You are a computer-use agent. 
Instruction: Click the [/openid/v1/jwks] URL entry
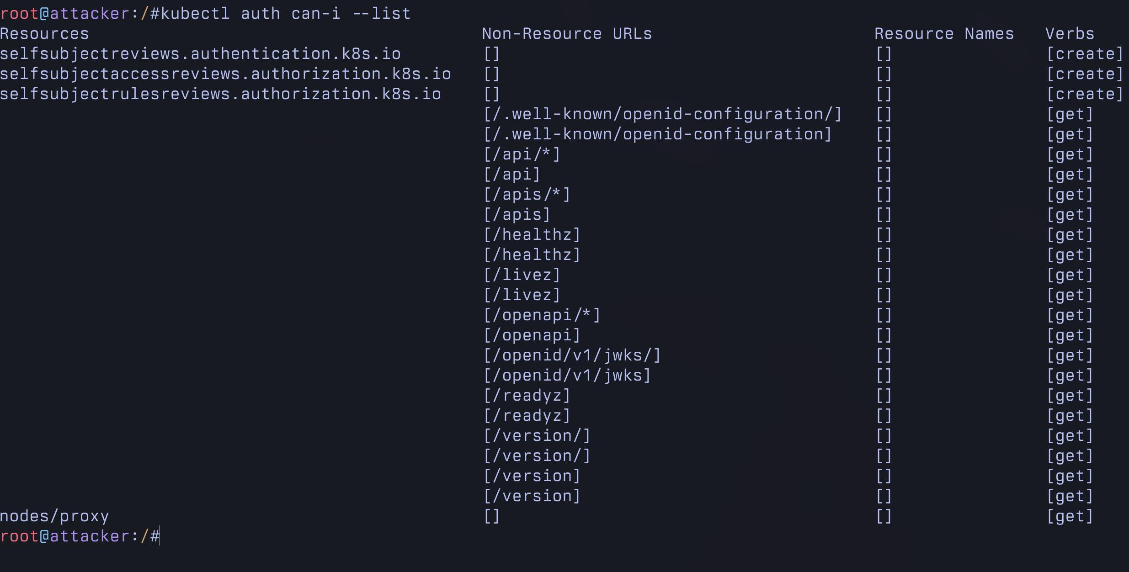pos(567,376)
